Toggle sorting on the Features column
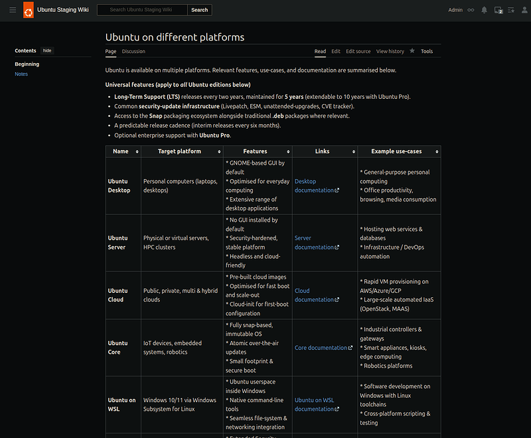531x438 pixels. tap(287, 151)
